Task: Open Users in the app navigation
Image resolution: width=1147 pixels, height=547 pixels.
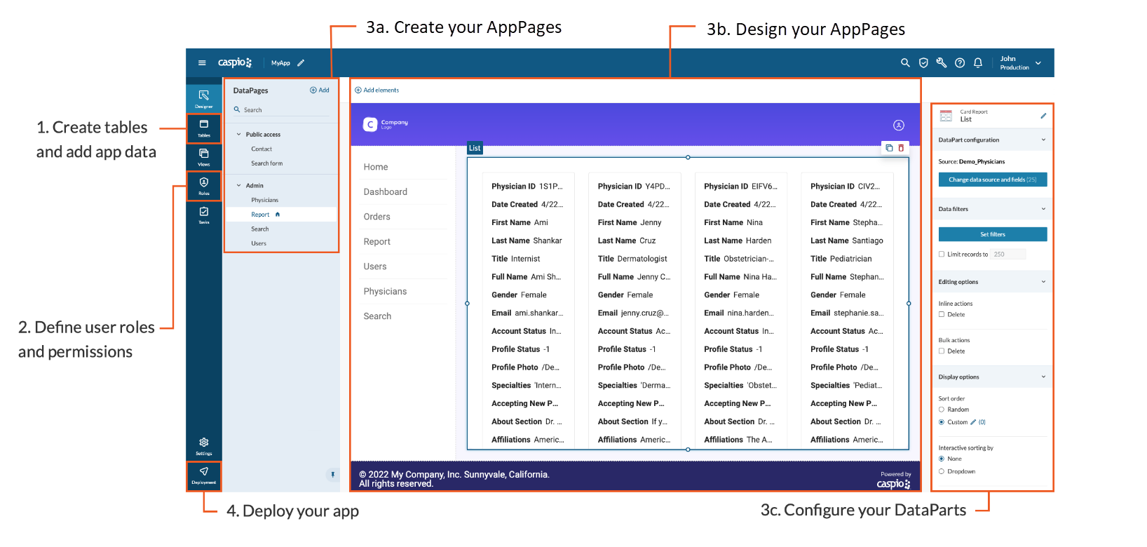Action: point(375,266)
